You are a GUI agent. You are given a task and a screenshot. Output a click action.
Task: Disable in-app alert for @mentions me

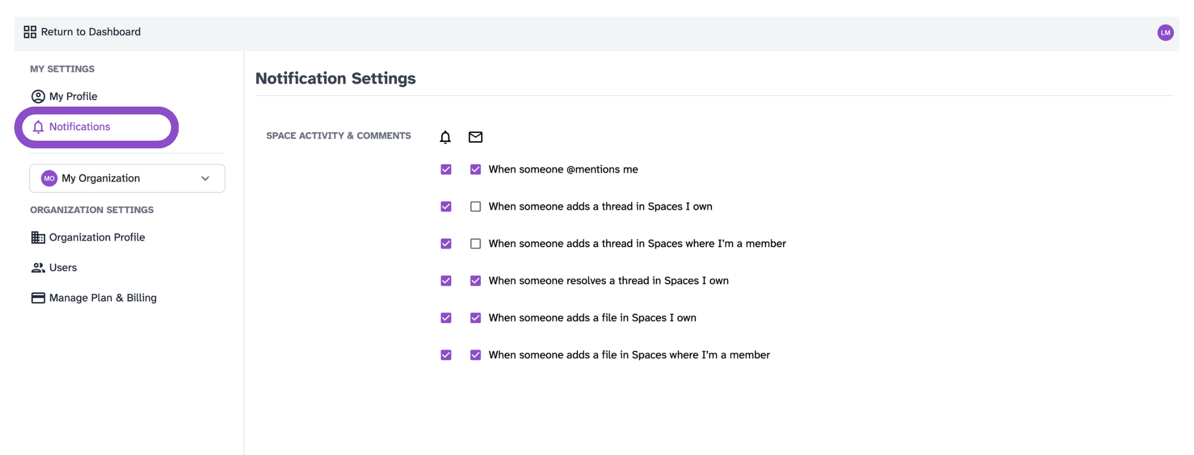tap(446, 169)
